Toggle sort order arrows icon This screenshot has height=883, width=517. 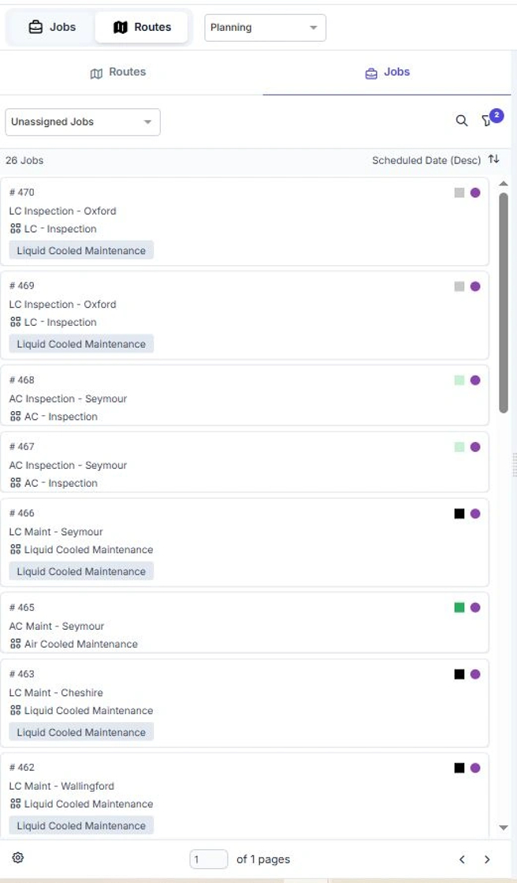[494, 159]
